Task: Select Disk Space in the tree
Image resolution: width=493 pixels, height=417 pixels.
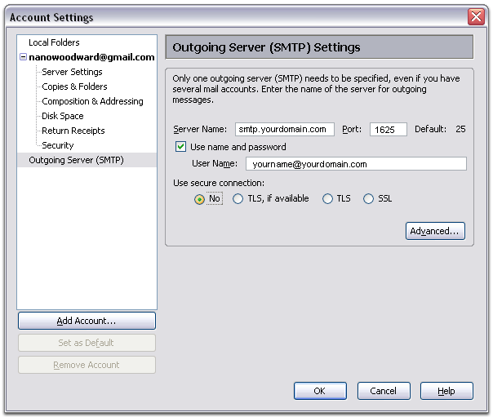Action: click(63, 116)
